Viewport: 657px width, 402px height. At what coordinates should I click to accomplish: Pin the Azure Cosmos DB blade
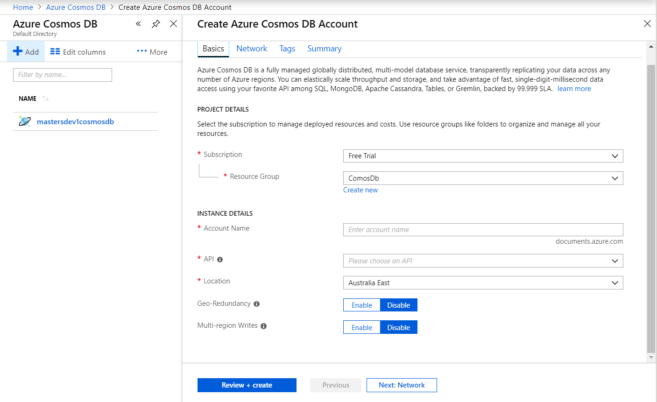click(156, 24)
